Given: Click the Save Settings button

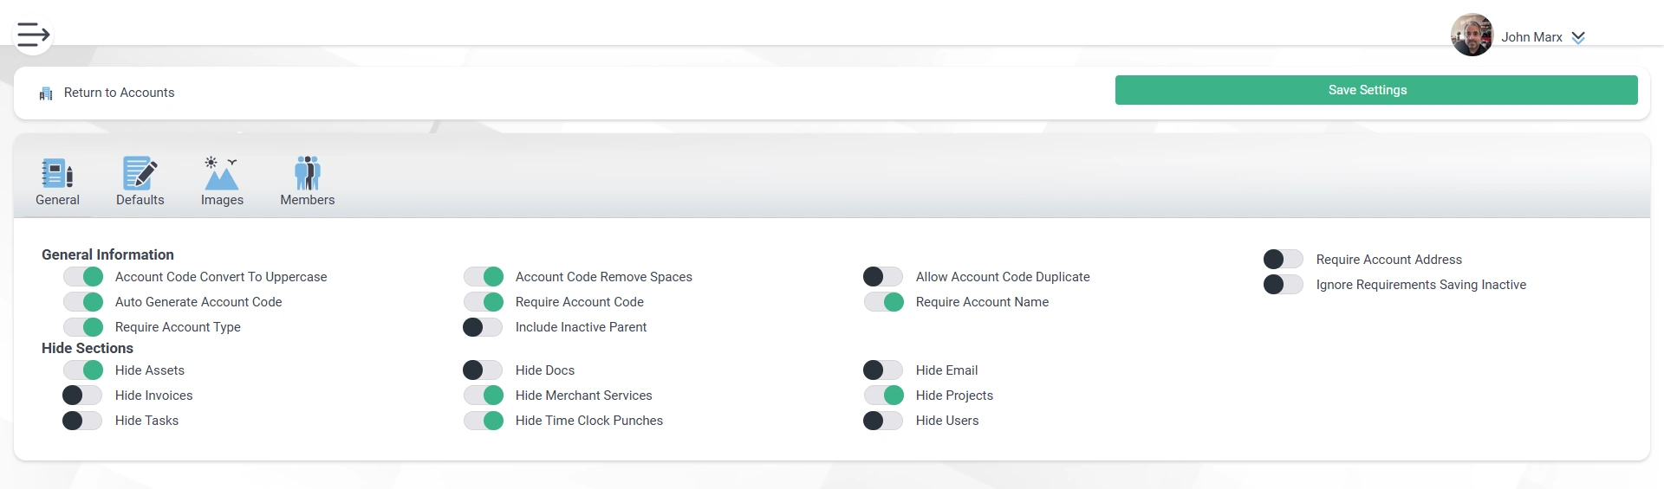Looking at the screenshot, I should [x=1376, y=90].
